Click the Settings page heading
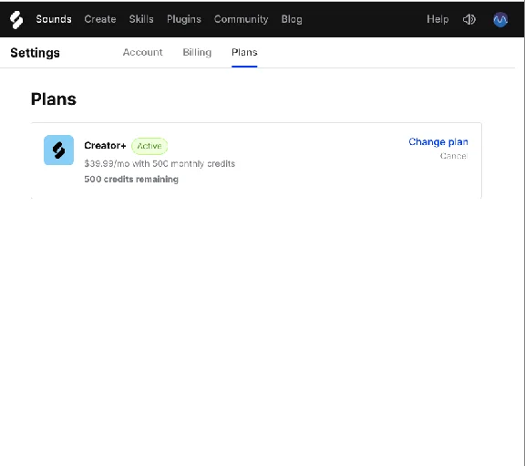 36,53
